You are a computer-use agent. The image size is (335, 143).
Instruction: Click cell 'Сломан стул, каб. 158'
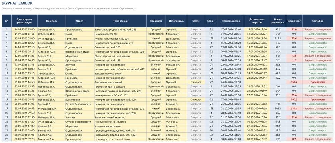point(120,60)
